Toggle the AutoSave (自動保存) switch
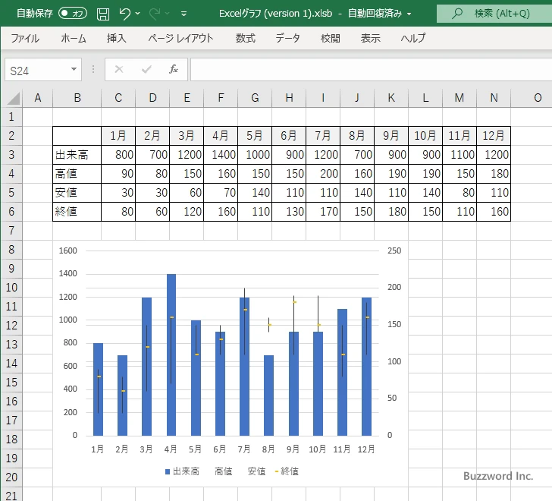Image resolution: width=552 pixels, height=501 pixels. point(73,13)
